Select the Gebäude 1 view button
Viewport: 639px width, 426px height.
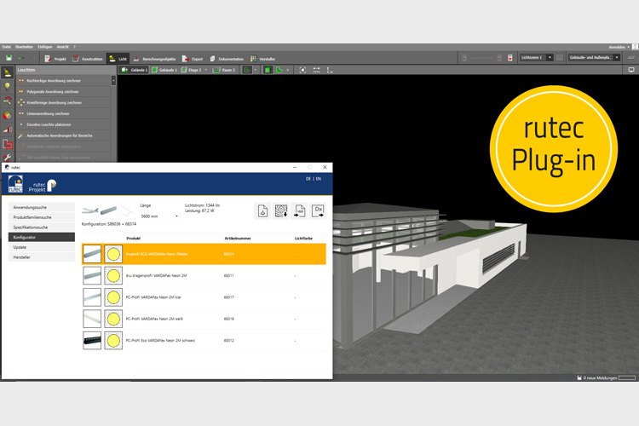coord(164,70)
